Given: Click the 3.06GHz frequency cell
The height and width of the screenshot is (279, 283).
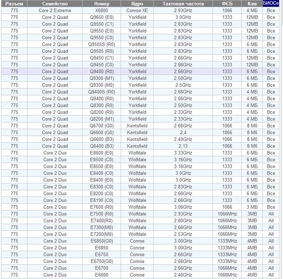Looking at the screenshot, I should pos(183,207).
